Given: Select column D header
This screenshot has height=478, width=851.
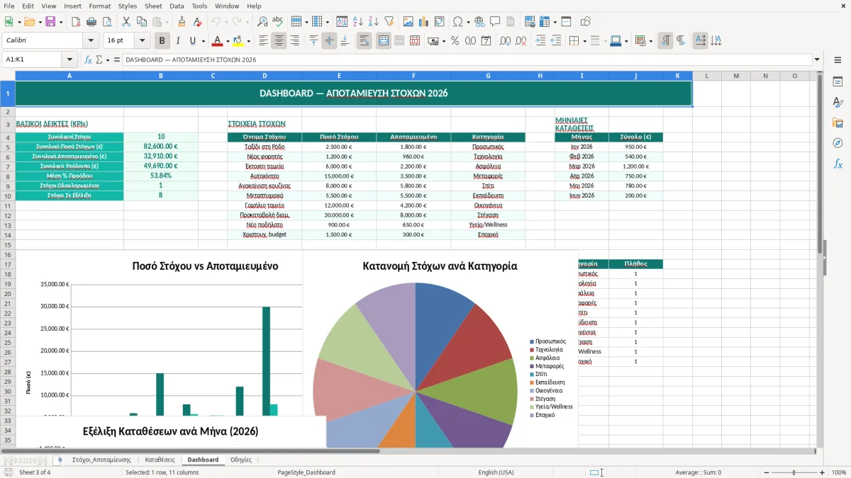Looking at the screenshot, I should [x=265, y=76].
